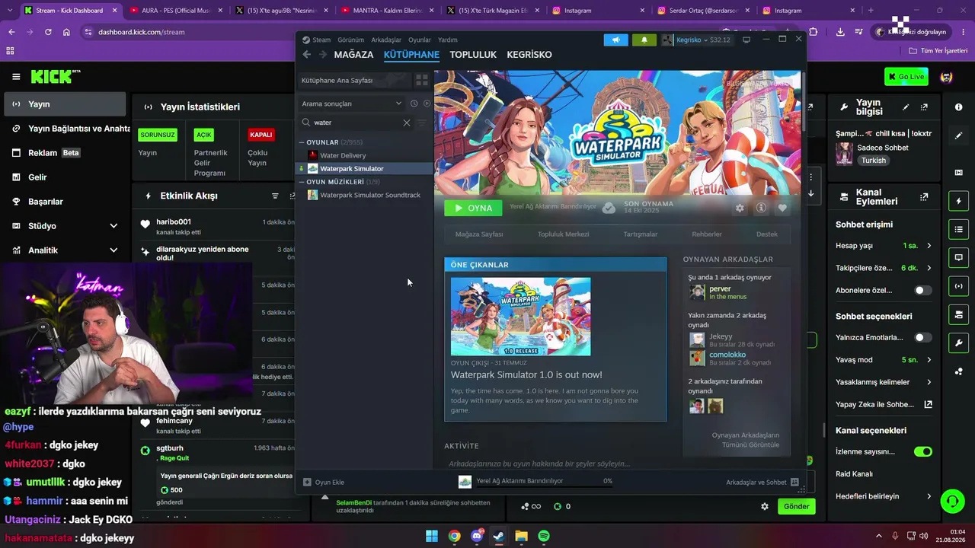Open Steam's Oyunlar menu

point(420,40)
